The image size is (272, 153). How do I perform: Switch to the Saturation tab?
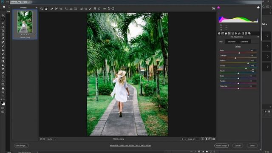coord(232,42)
